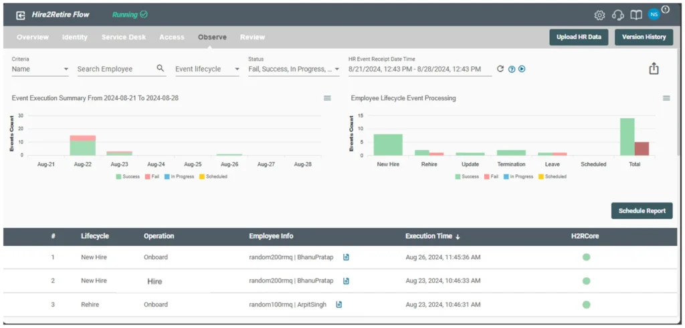Switch to the Overview tab
Screen dimensions: 685x328
pyautogui.click(x=33, y=37)
